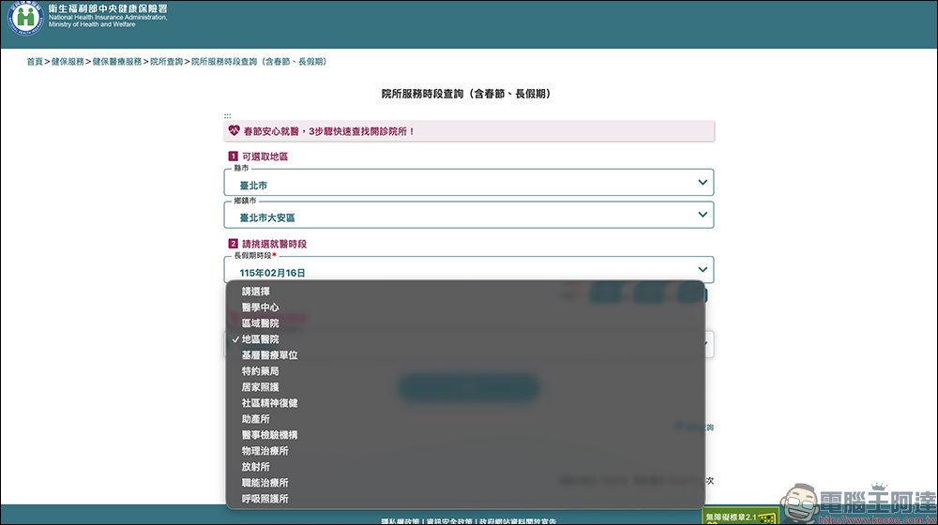Select 職能治療所 option
The height and width of the screenshot is (525, 938).
point(465,483)
